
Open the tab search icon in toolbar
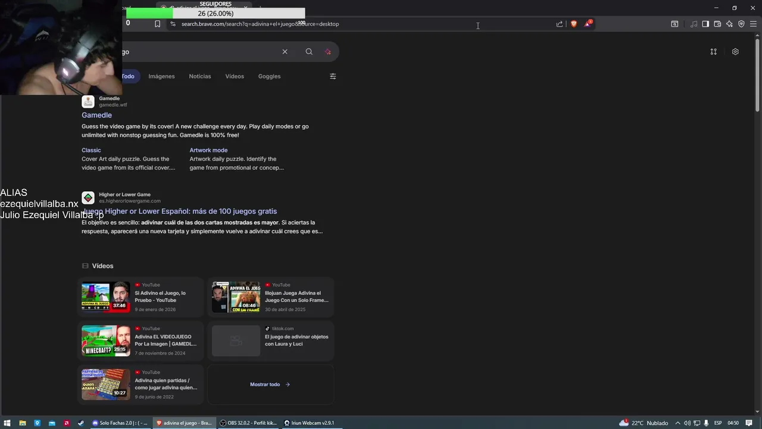pyautogui.click(x=674, y=24)
